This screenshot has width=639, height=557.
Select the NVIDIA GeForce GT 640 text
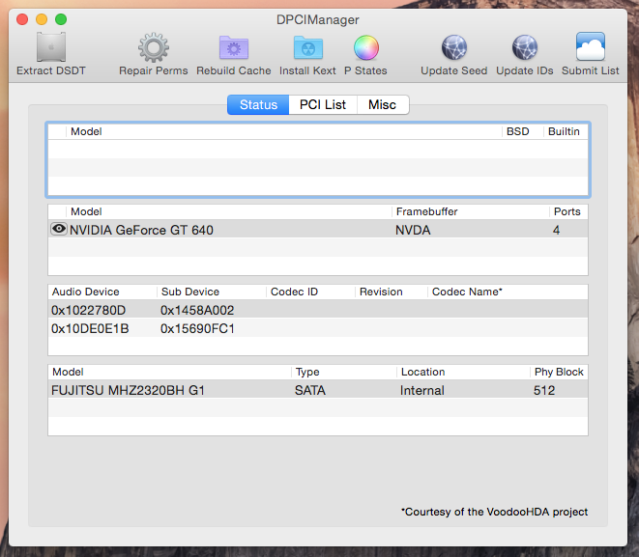coord(141,230)
